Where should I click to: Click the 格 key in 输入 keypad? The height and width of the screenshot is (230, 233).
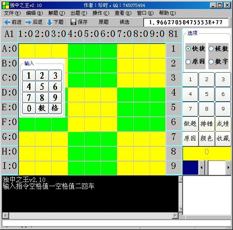point(55,108)
